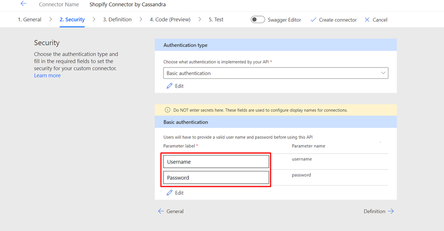Viewport: 444px width, 231px height.
Task: Click the Username parameter label field
Action: tap(216, 162)
